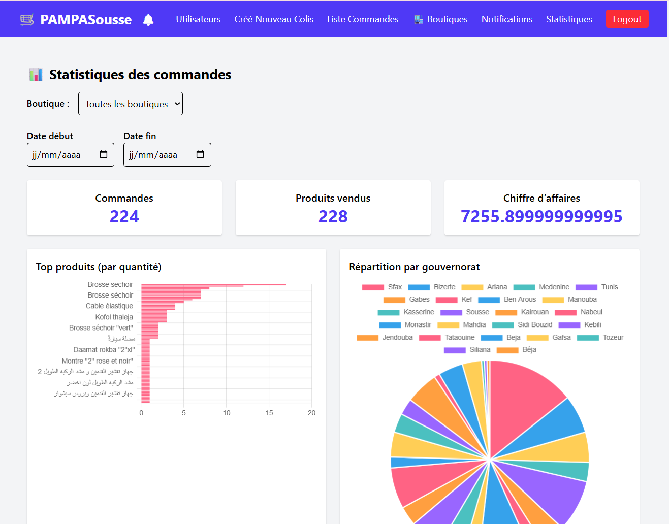This screenshot has width=669, height=524.
Task: Open the Notifications nav link
Action: coord(507,19)
